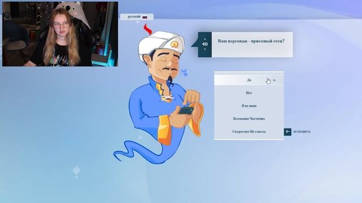This screenshot has height=203, width=362.
Task: Select the 'Возможно Частично' answer
Action: click(249, 119)
